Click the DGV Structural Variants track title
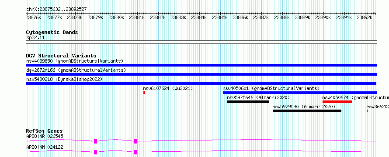The image size is (389, 157). click(61, 56)
